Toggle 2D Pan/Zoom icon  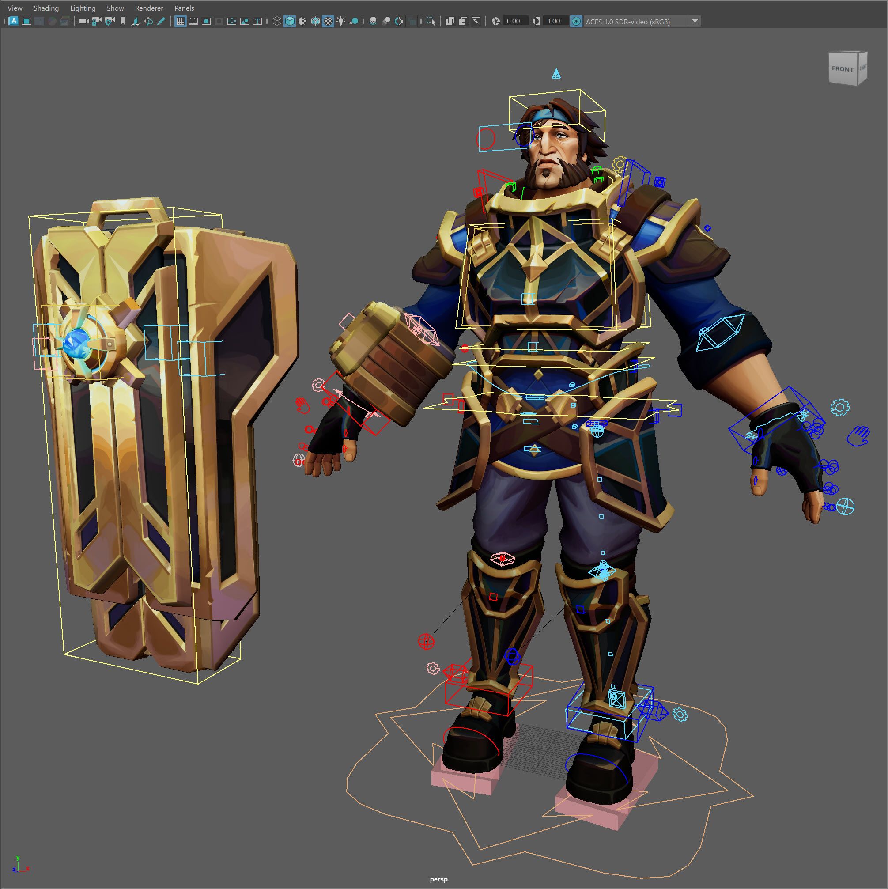148,21
